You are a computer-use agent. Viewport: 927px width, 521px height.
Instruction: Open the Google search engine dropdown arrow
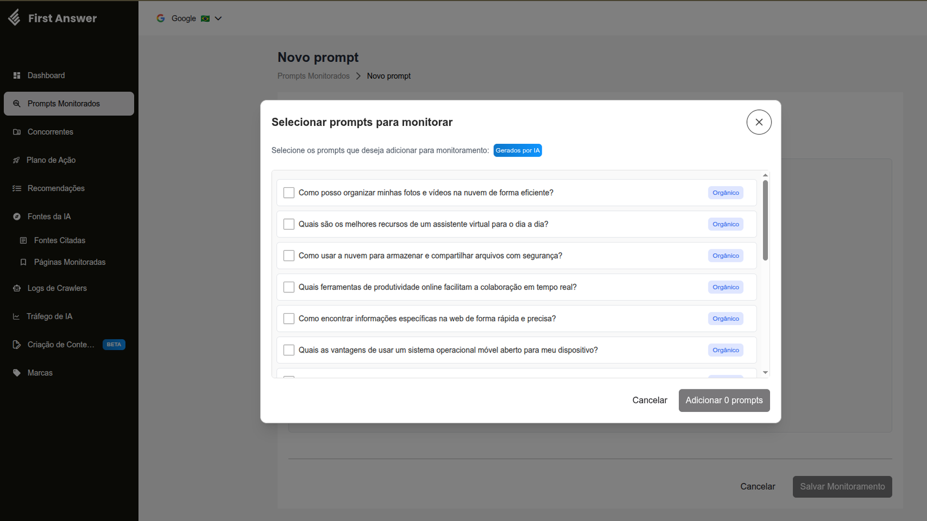tap(218, 18)
